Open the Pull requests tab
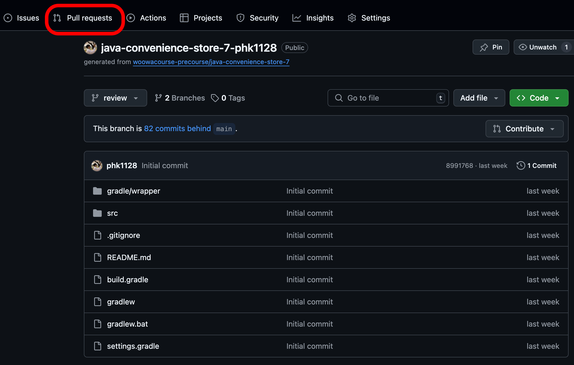Image resolution: width=574 pixels, height=365 pixels. (83, 18)
